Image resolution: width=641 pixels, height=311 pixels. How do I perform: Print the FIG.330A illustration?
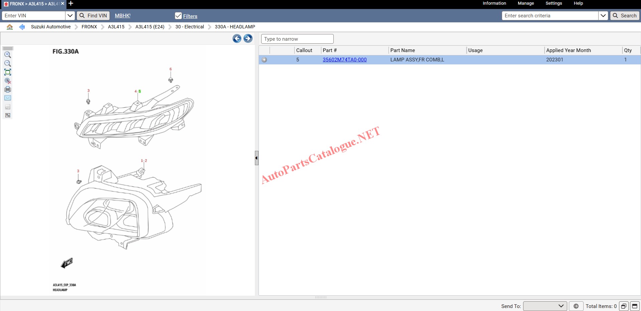(8, 89)
